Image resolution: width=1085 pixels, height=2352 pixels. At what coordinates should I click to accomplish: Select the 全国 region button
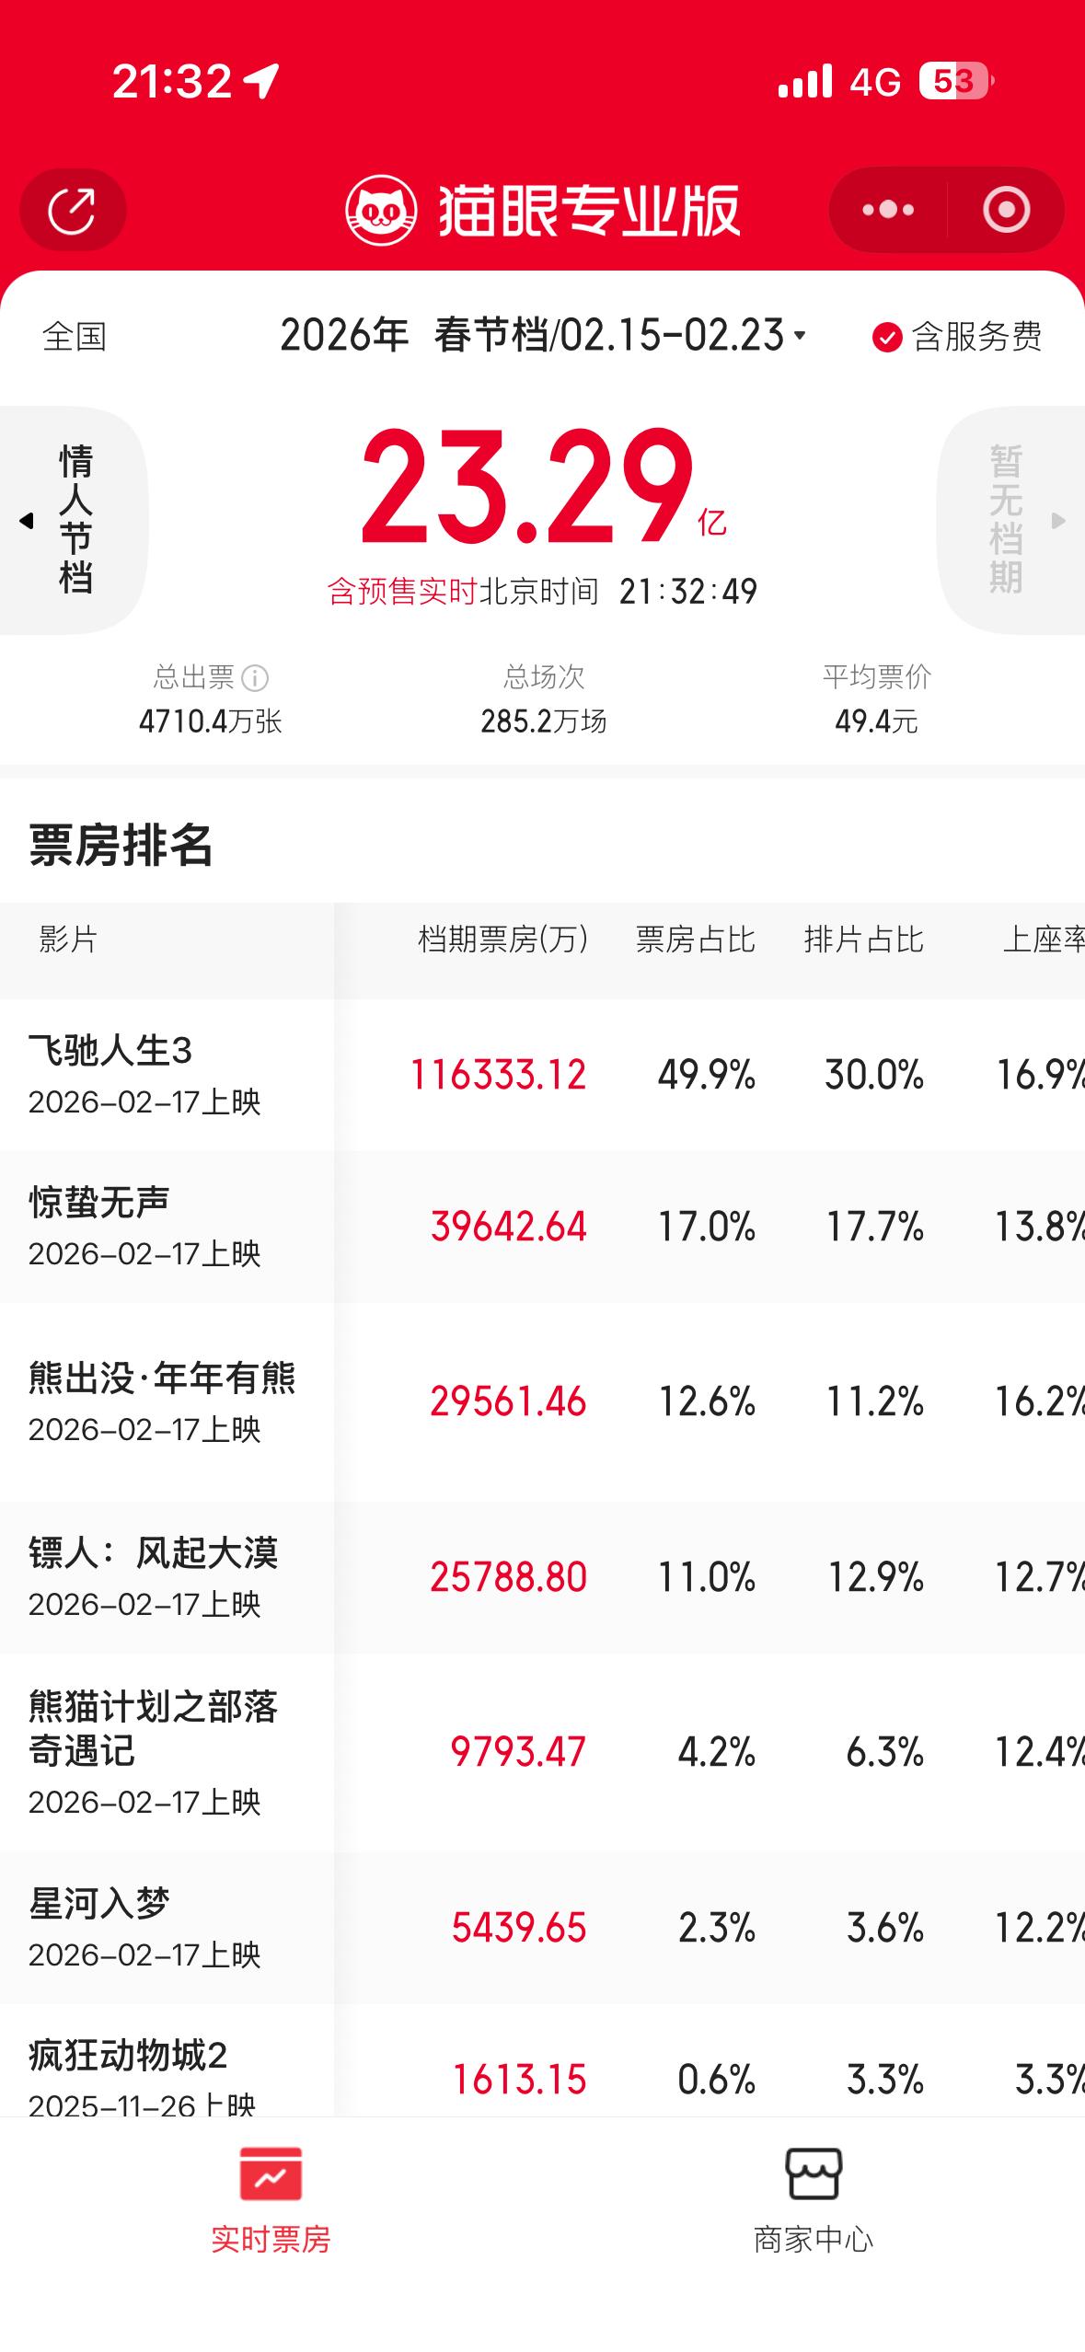(73, 337)
